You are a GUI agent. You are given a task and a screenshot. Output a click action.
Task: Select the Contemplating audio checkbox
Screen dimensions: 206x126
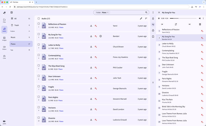(x=38, y=55)
